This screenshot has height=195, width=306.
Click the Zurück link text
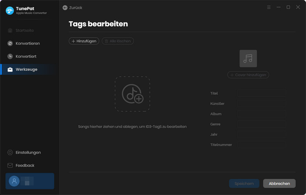click(x=76, y=7)
